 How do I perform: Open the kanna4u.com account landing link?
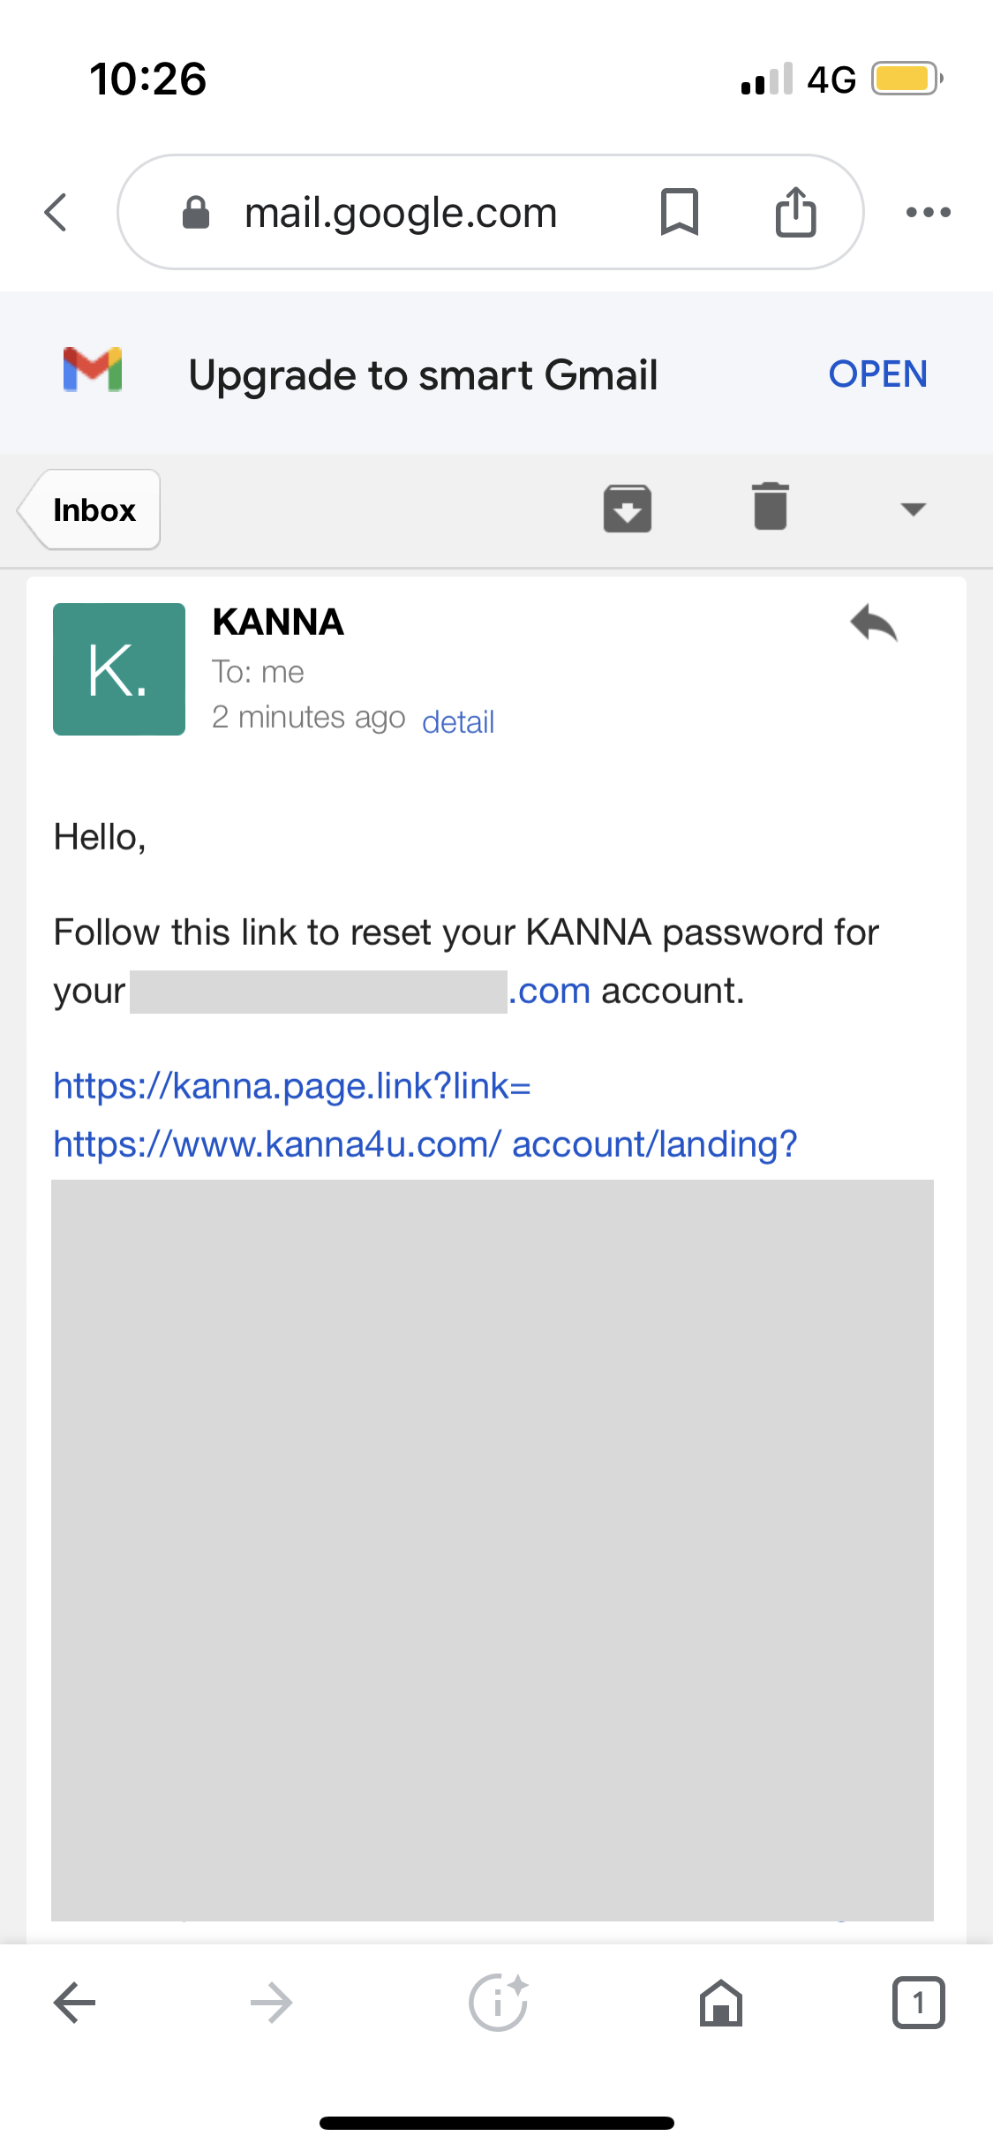425,1144
